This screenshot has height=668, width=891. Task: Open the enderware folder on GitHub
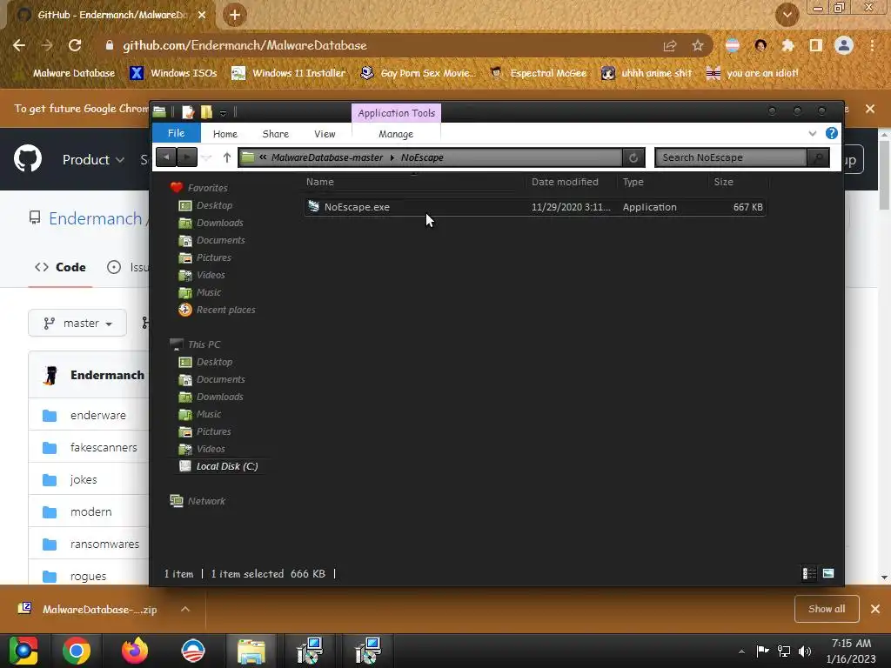coord(97,415)
